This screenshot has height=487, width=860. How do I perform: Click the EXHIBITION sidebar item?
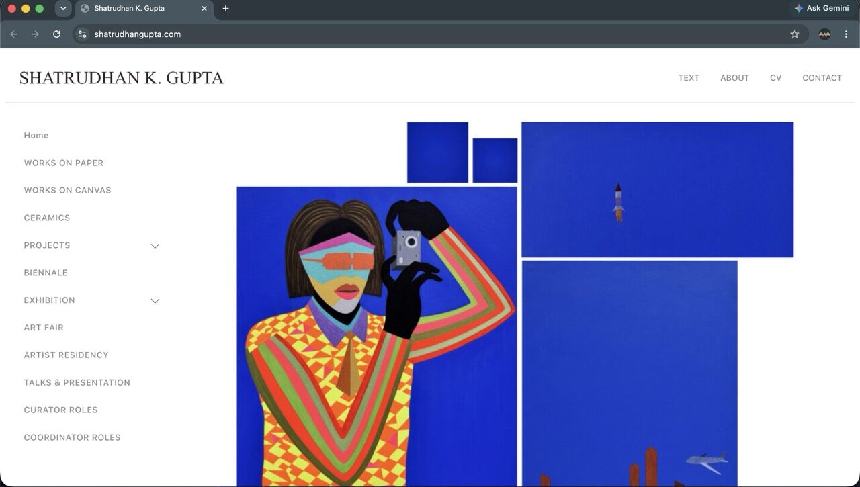[49, 301]
